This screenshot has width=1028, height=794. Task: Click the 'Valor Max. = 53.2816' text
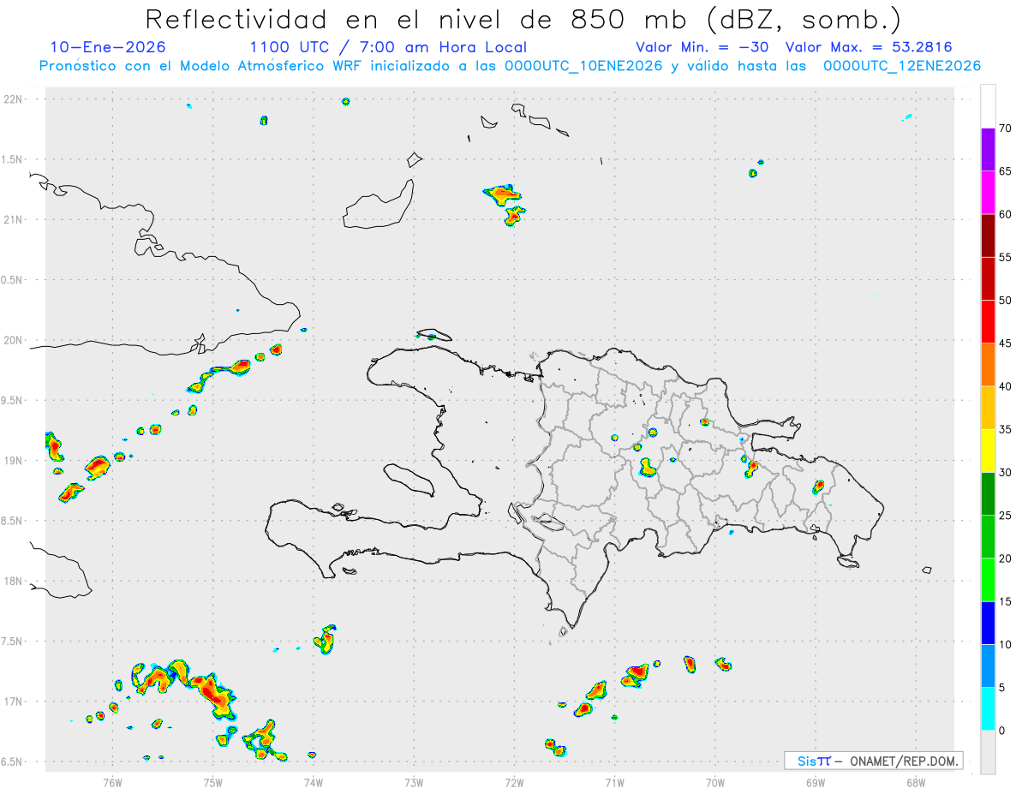(869, 47)
